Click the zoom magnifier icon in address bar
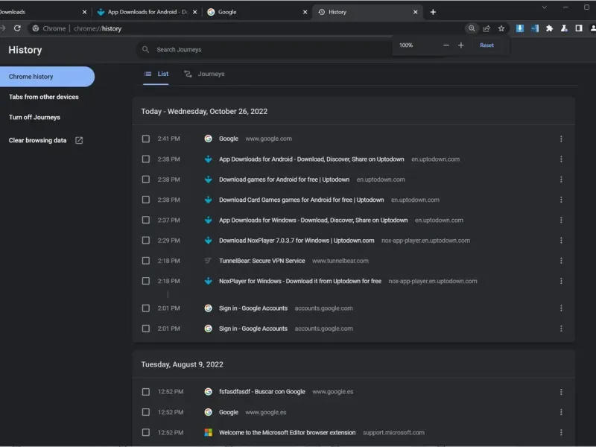 pyautogui.click(x=472, y=28)
